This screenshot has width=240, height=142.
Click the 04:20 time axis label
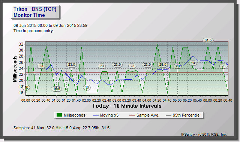click(x=157, y=101)
